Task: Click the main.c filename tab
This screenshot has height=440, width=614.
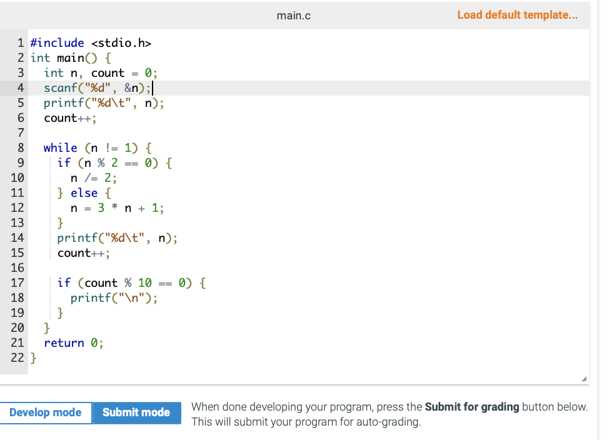Action: (293, 16)
